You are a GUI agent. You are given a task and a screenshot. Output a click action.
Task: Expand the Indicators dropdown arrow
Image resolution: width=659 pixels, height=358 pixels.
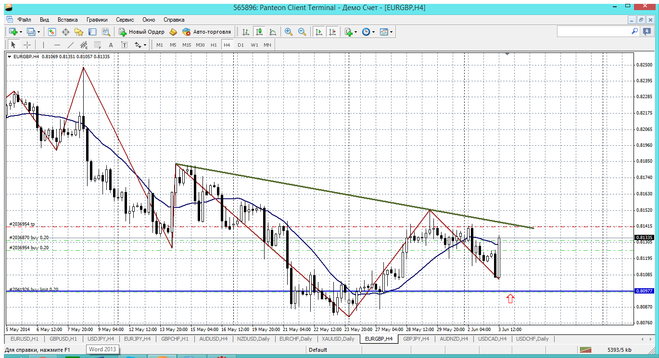pos(356,32)
